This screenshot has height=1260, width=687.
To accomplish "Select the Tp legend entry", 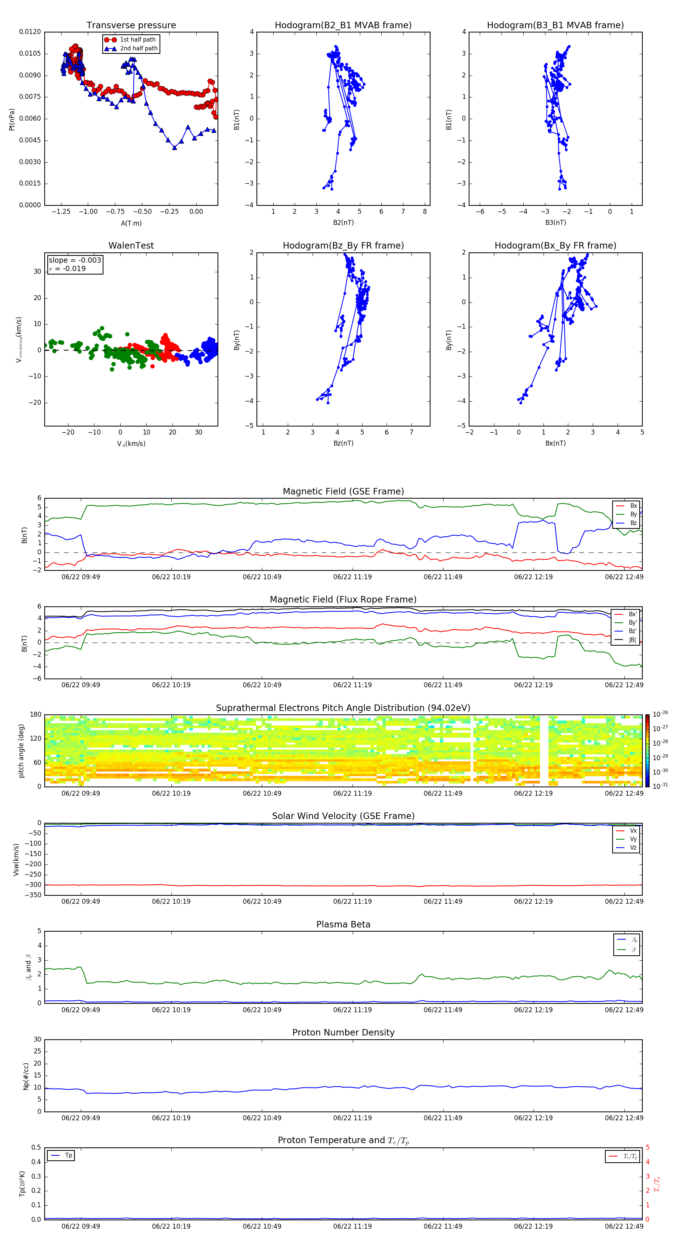I will pos(61,1155).
